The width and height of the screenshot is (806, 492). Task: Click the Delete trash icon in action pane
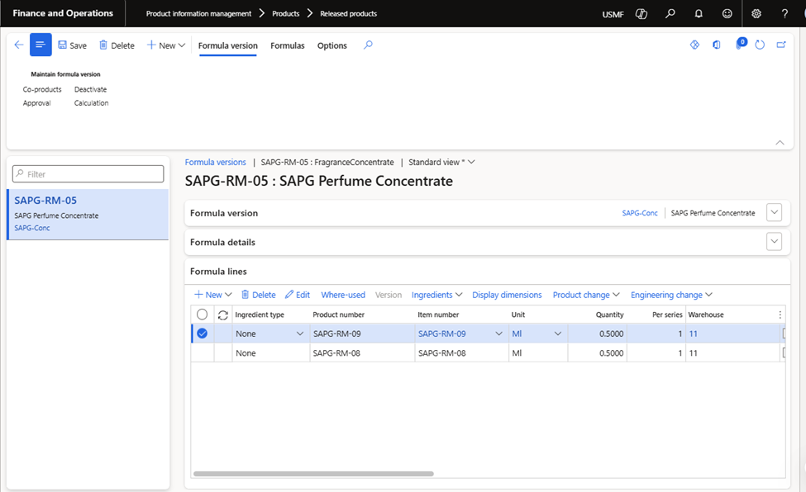pos(103,45)
